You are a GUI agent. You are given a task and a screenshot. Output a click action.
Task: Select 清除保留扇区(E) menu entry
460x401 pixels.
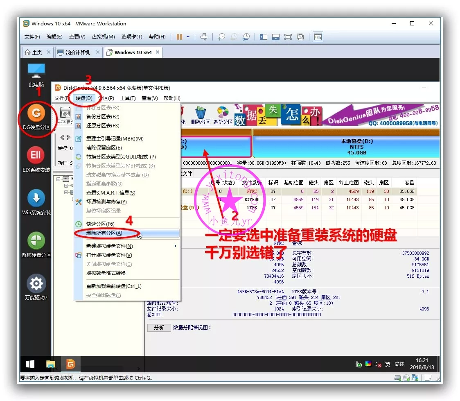pyautogui.click(x=127, y=147)
